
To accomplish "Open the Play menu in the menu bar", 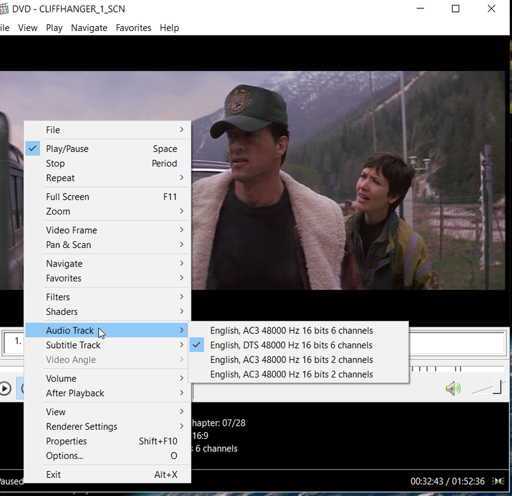I will coord(54,28).
